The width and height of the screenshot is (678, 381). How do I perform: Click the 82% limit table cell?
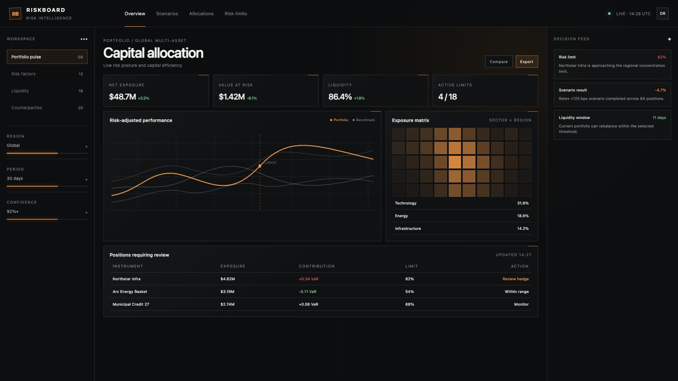coord(409,279)
